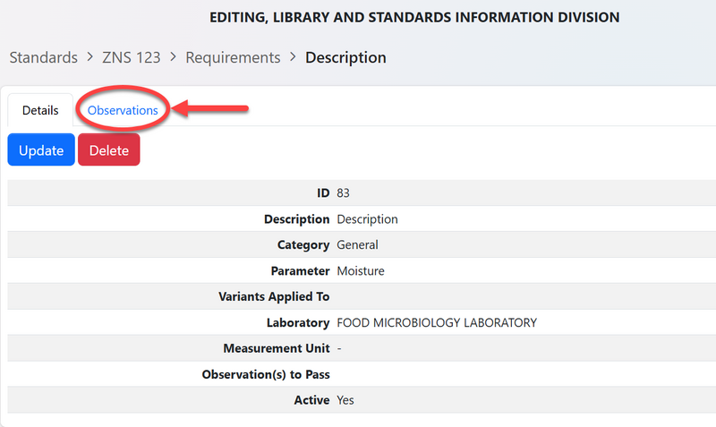Go to Standards in the breadcrumb
716x427 pixels.
point(43,57)
